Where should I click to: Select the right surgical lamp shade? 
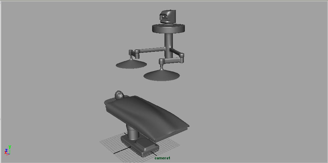pyautogui.click(x=161, y=76)
